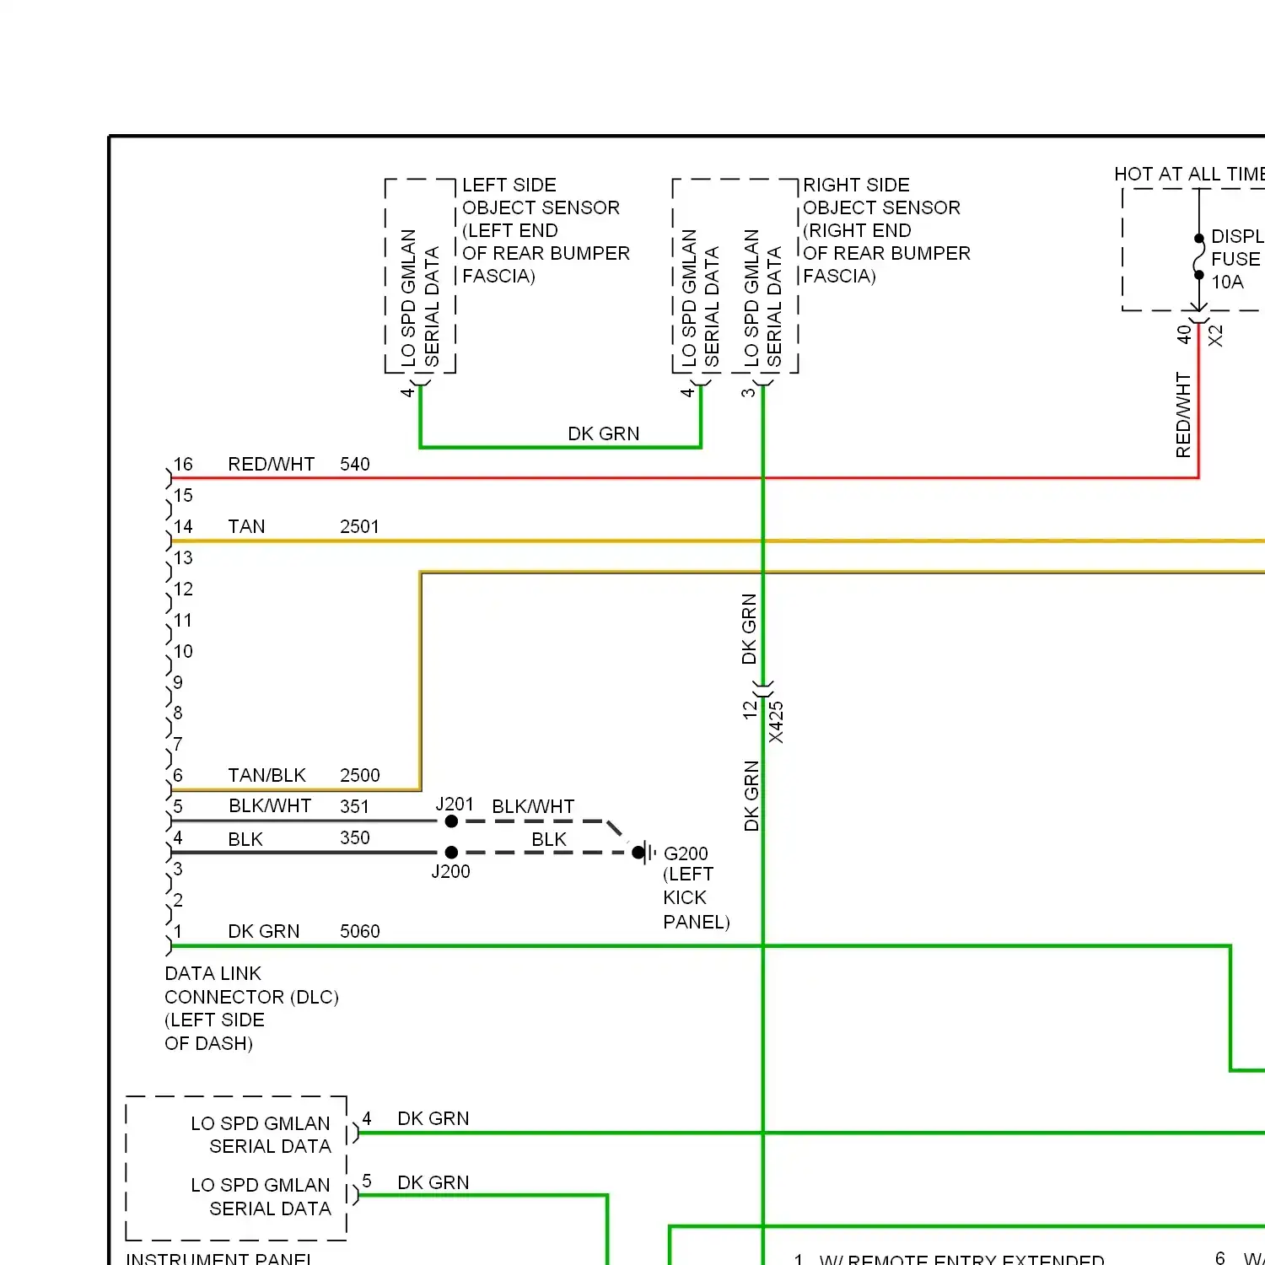Click the J201 splice dot

[x=451, y=821]
